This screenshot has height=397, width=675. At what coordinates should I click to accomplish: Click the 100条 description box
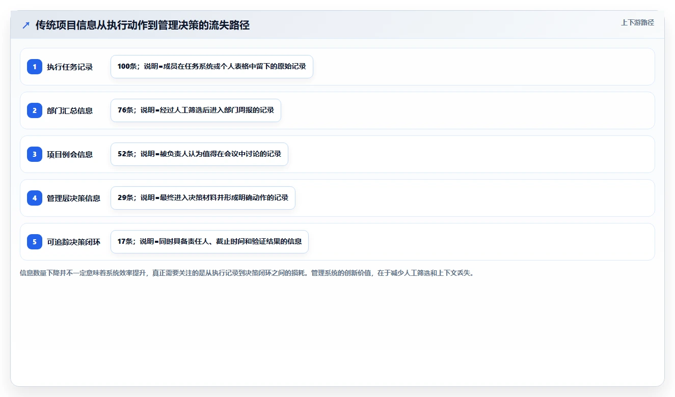pos(212,67)
